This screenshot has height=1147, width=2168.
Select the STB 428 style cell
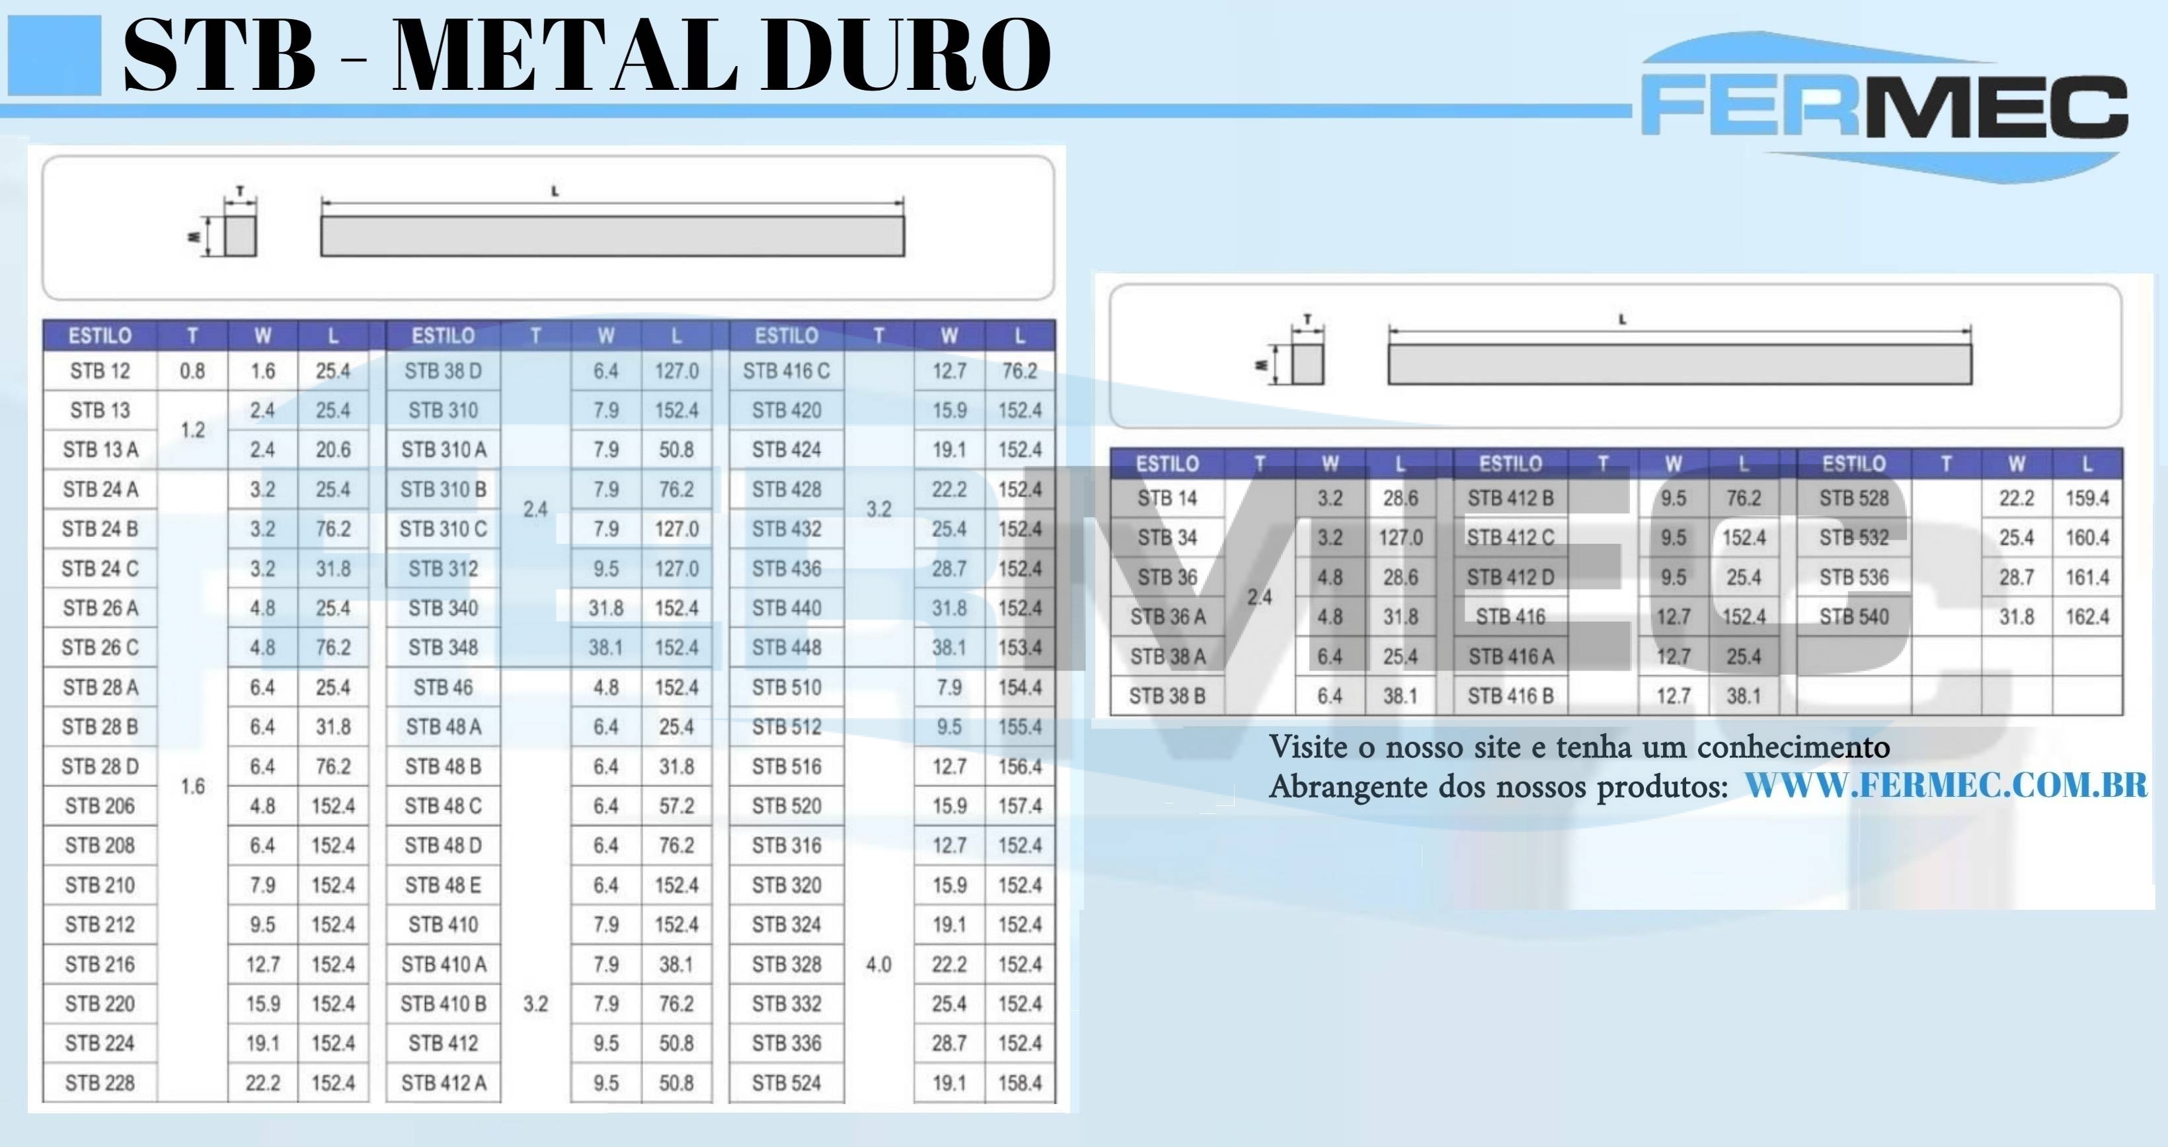(787, 490)
